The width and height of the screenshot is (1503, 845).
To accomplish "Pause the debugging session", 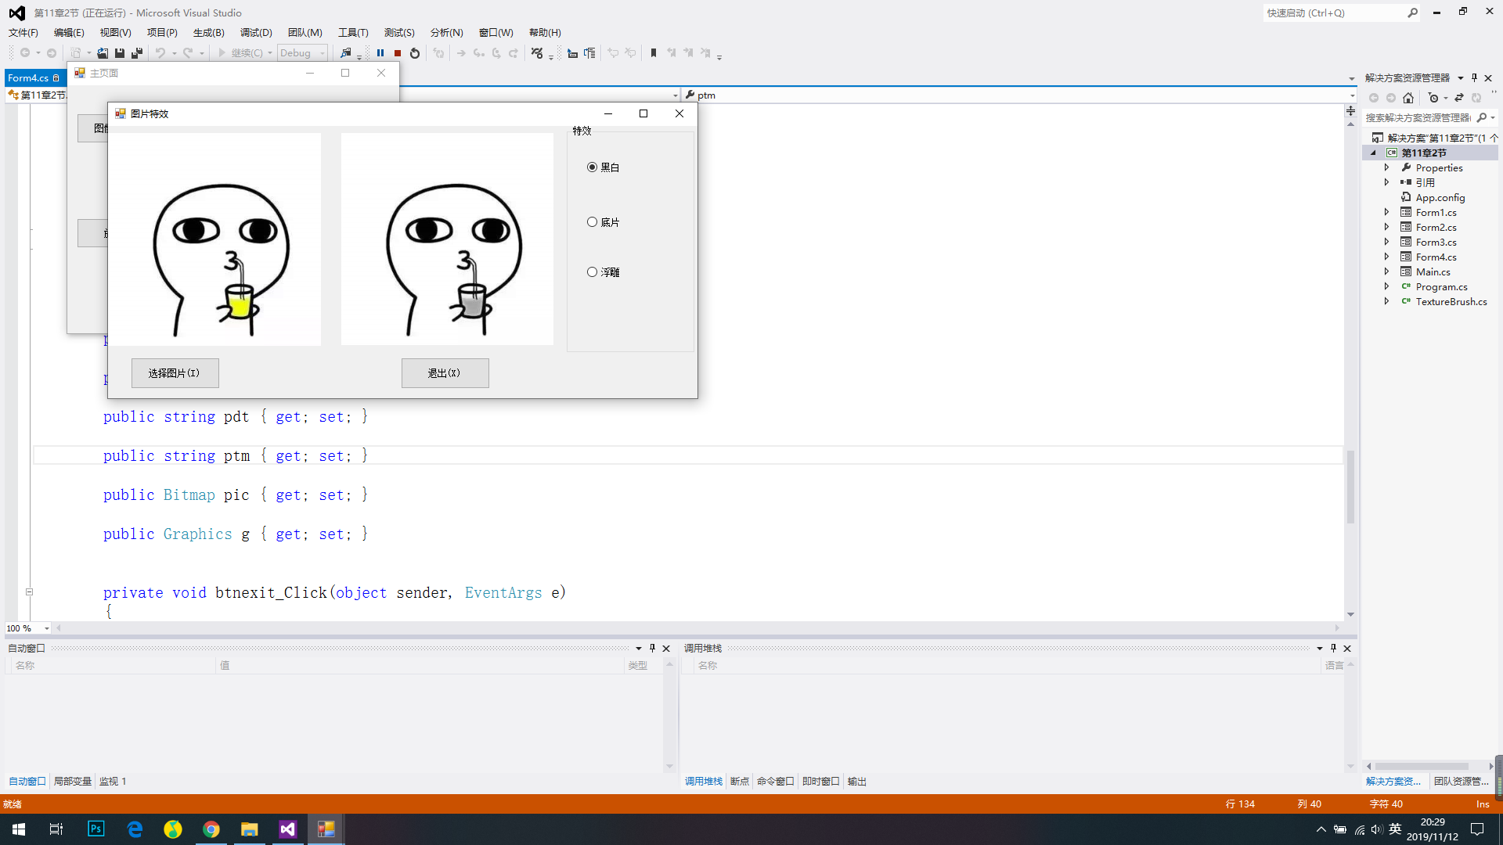I will tap(380, 53).
